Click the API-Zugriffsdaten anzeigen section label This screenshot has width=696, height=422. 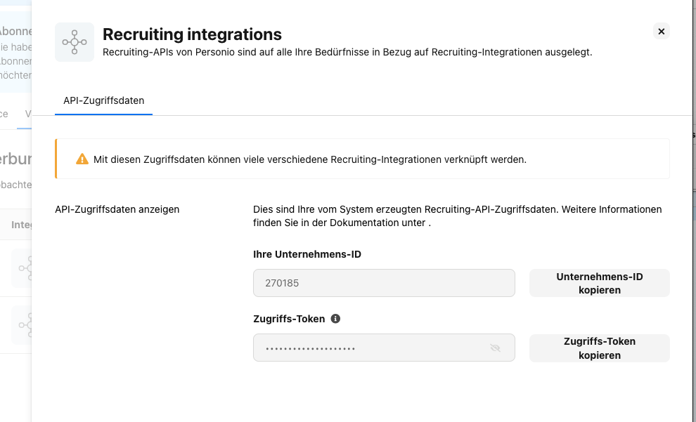(117, 209)
